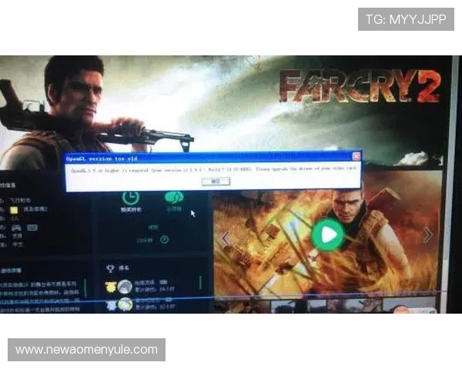This screenshot has width=462, height=369.
Task: Click the OK button in OpenGL error dialog
Action: (x=209, y=181)
